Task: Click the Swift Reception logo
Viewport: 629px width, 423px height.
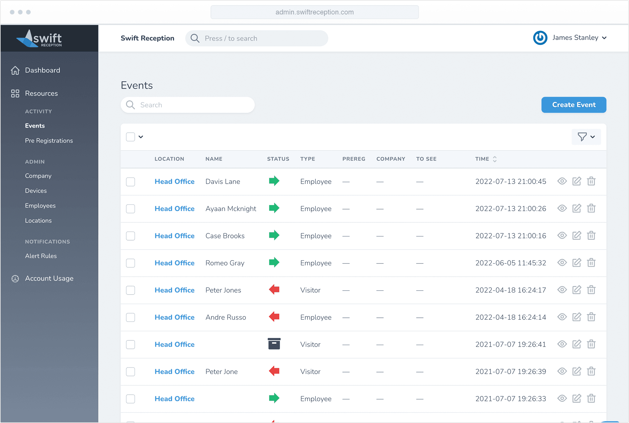Action: click(39, 39)
